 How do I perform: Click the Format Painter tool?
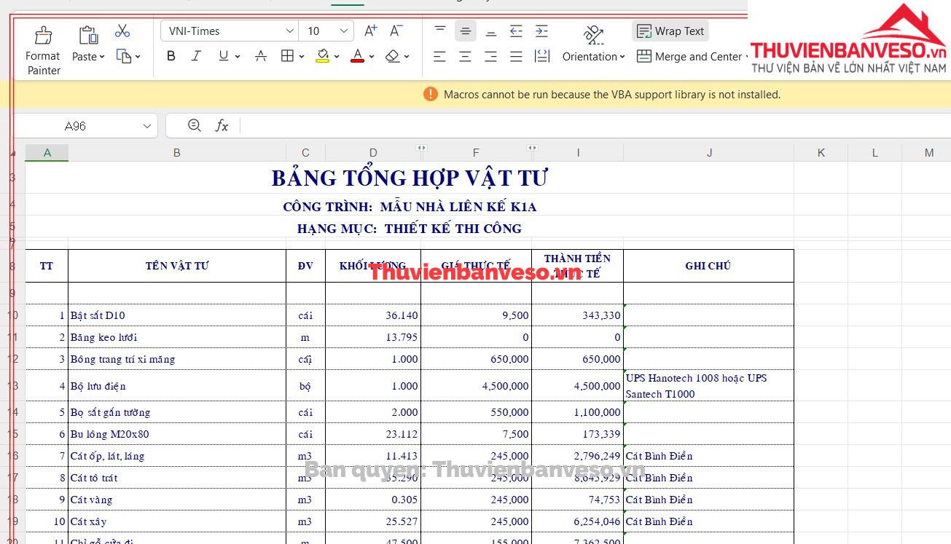pos(43,51)
